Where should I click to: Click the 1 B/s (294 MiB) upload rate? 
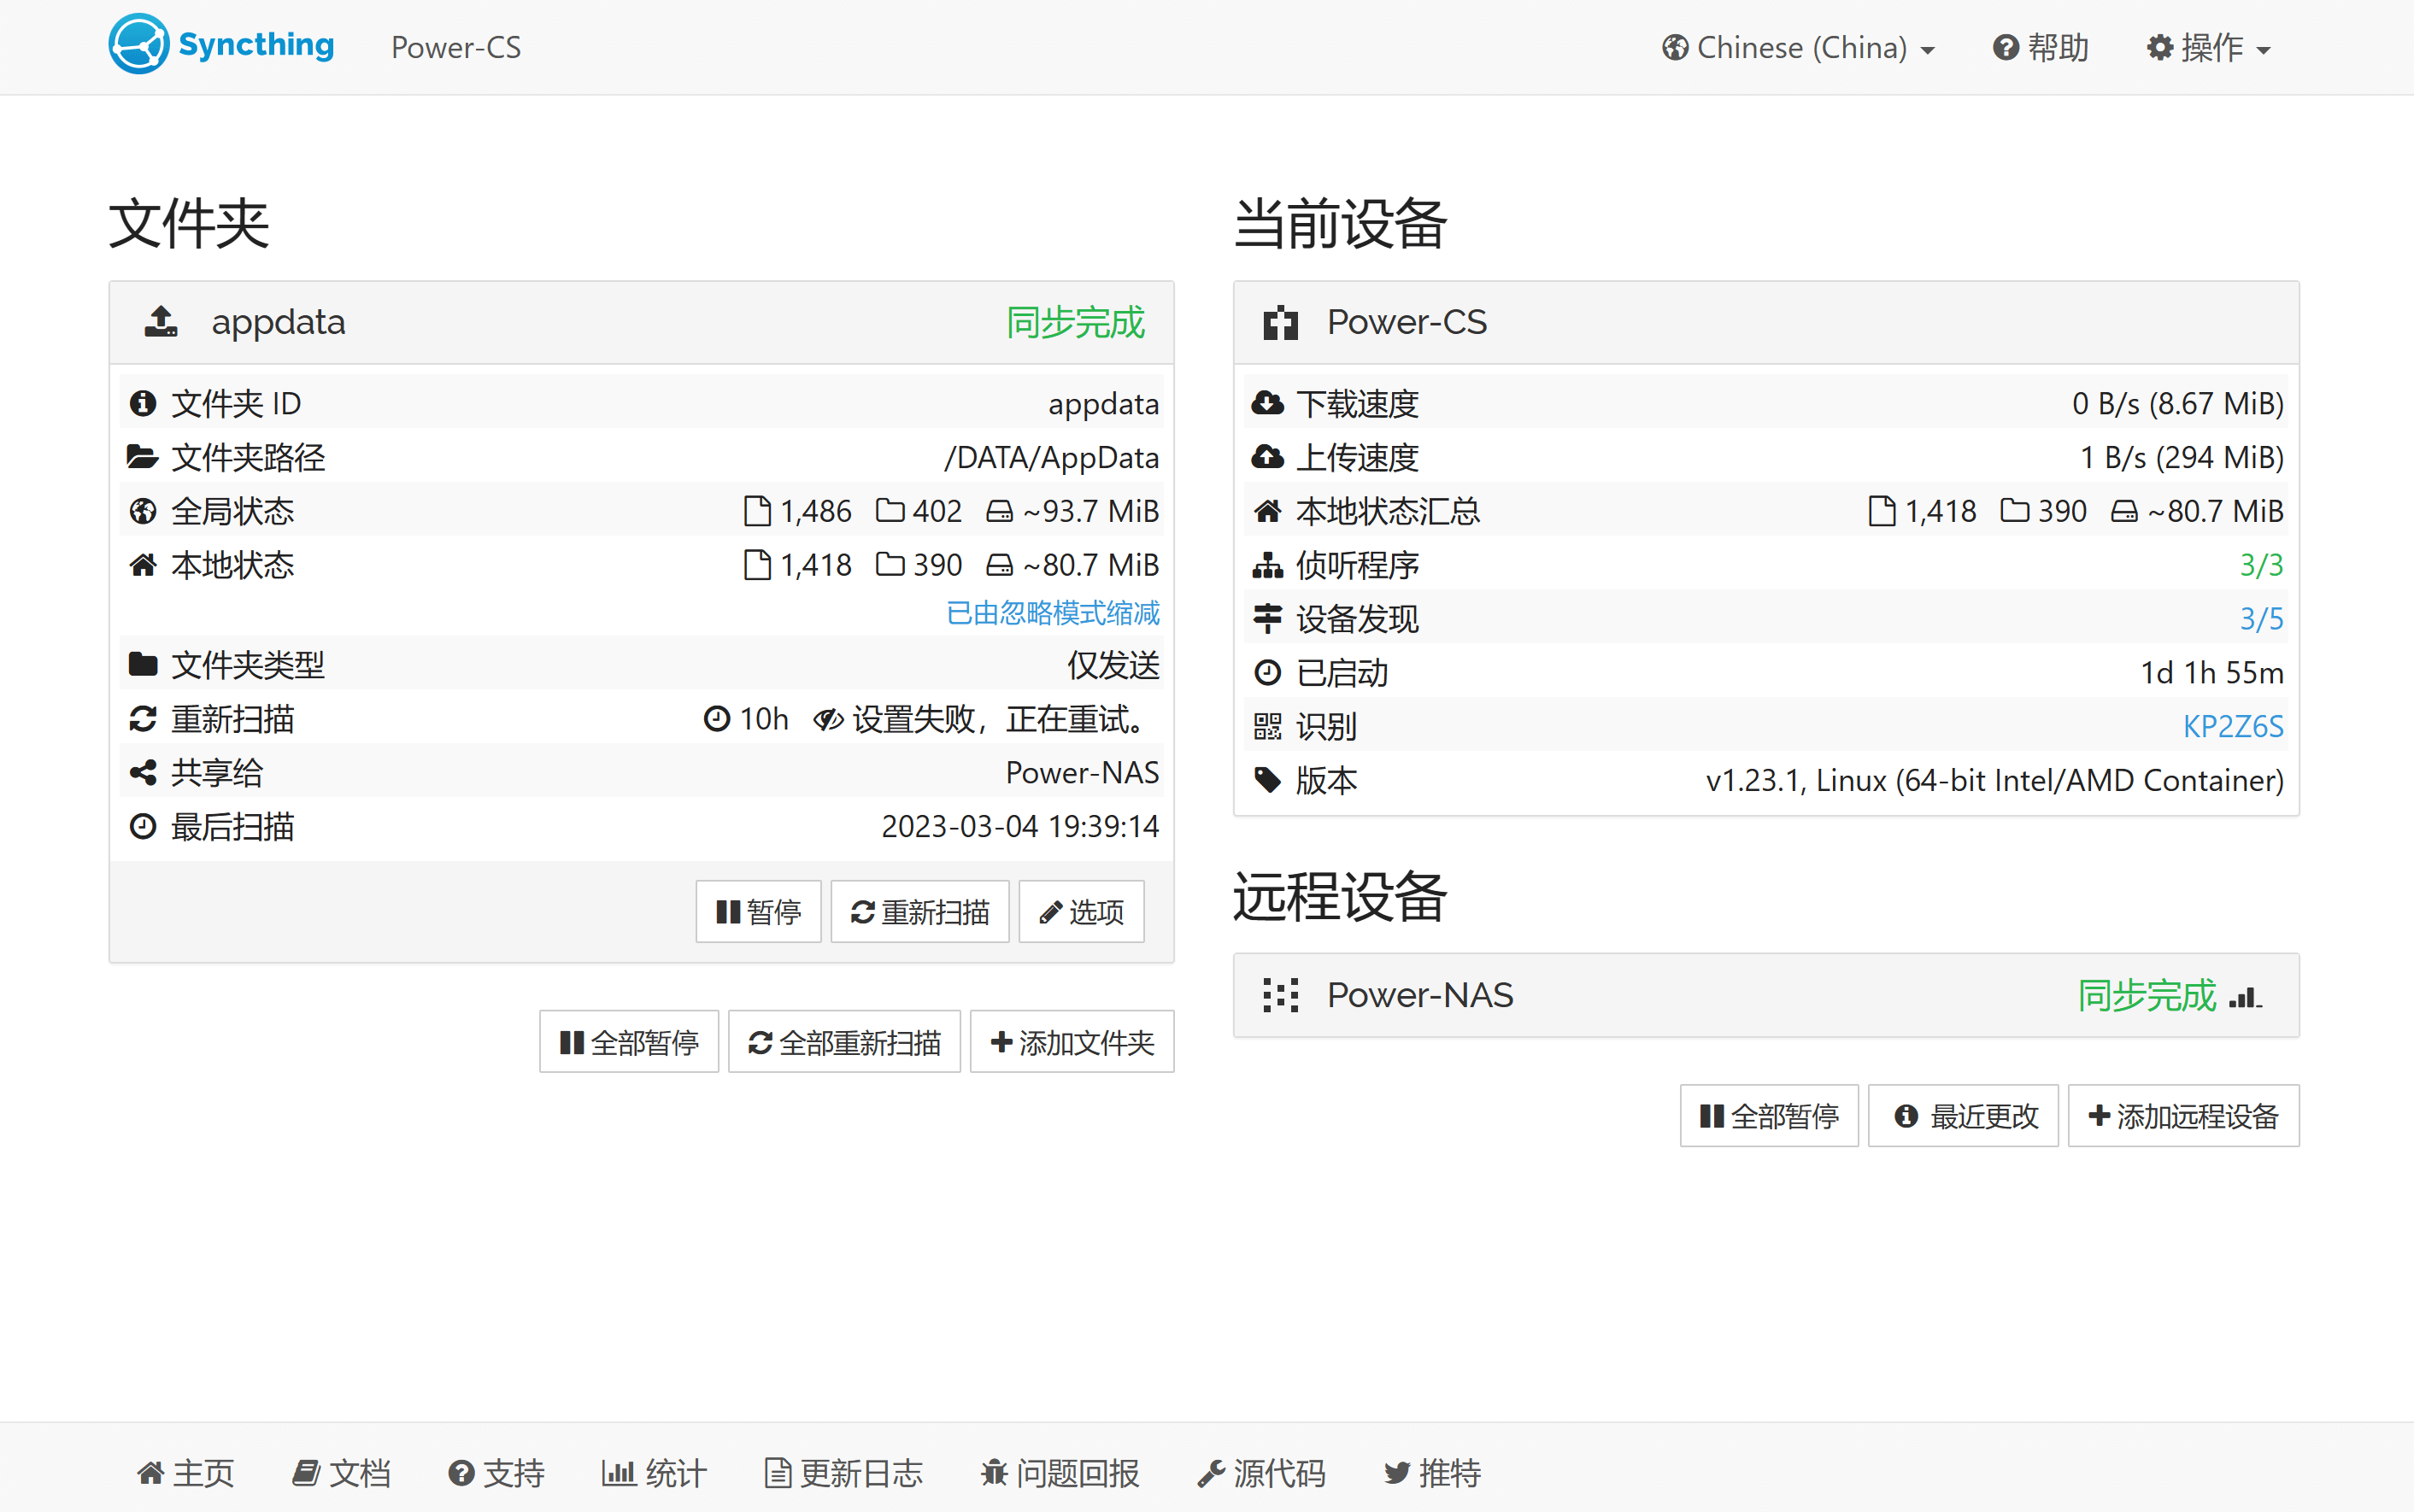point(2182,457)
